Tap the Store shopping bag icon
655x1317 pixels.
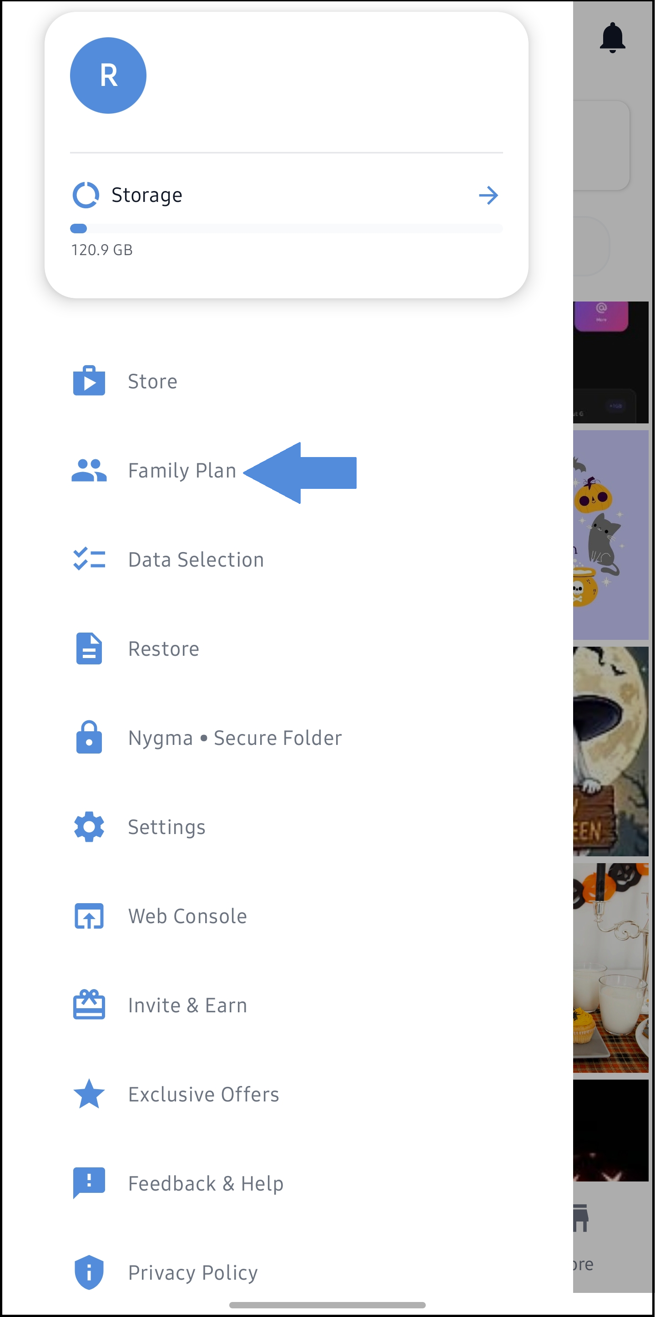point(89,381)
